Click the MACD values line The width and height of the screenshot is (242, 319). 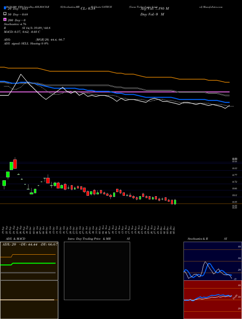pyautogui.click(x=22, y=32)
